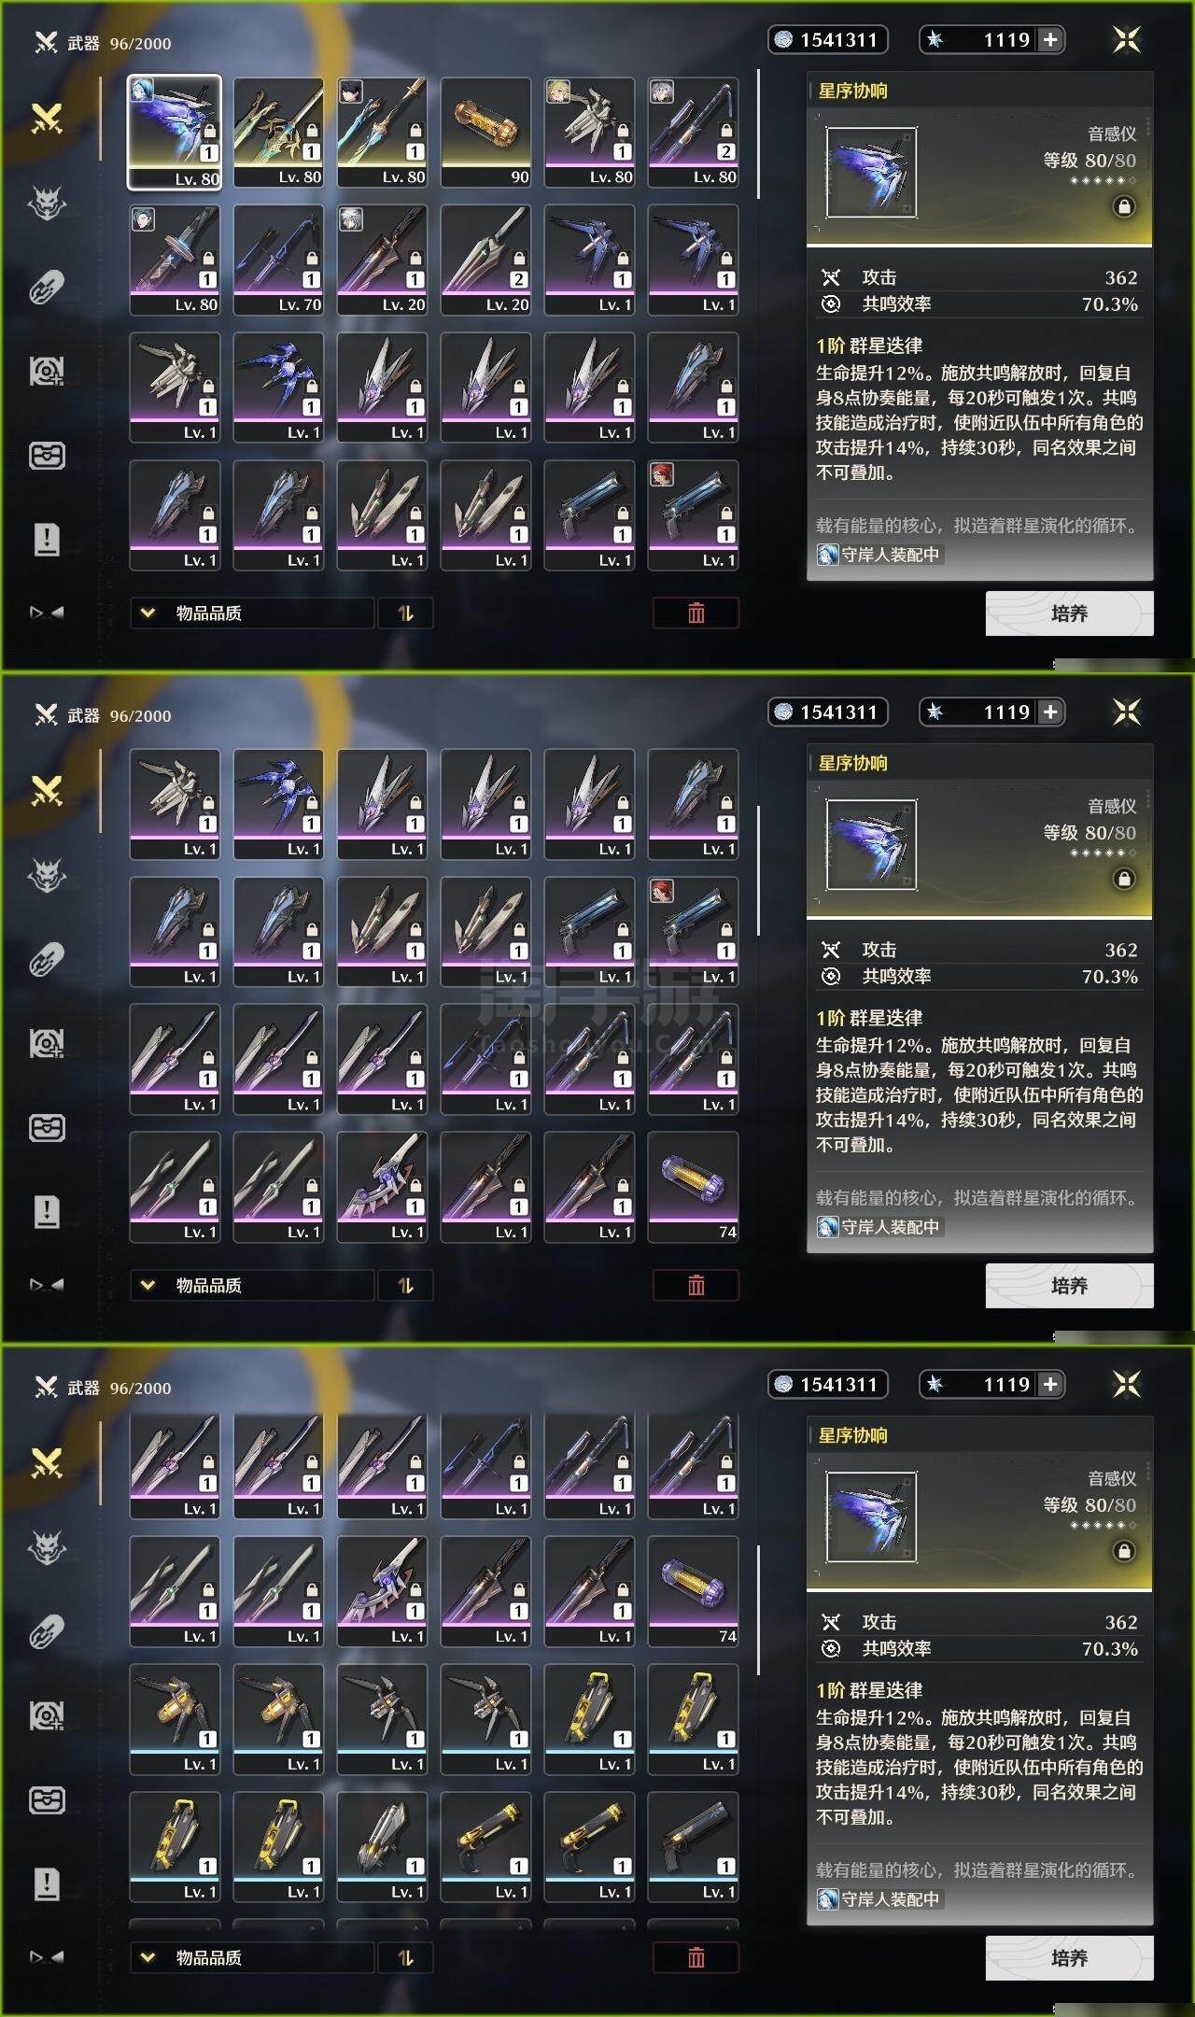Open the echoes mask icon in top screenshot sidebar

pyautogui.click(x=47, y=203)
